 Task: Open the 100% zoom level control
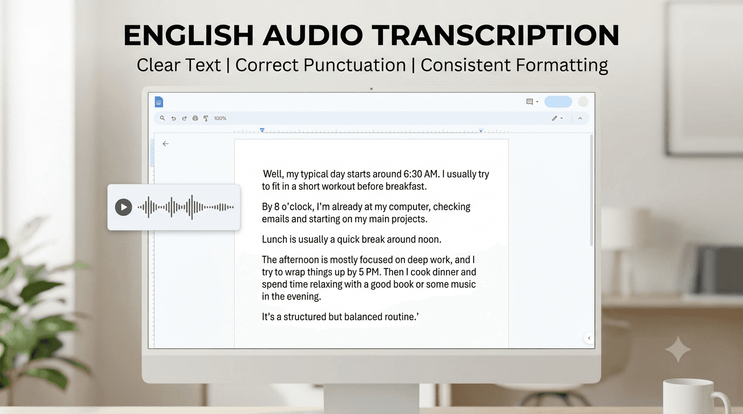coord(220,118)
